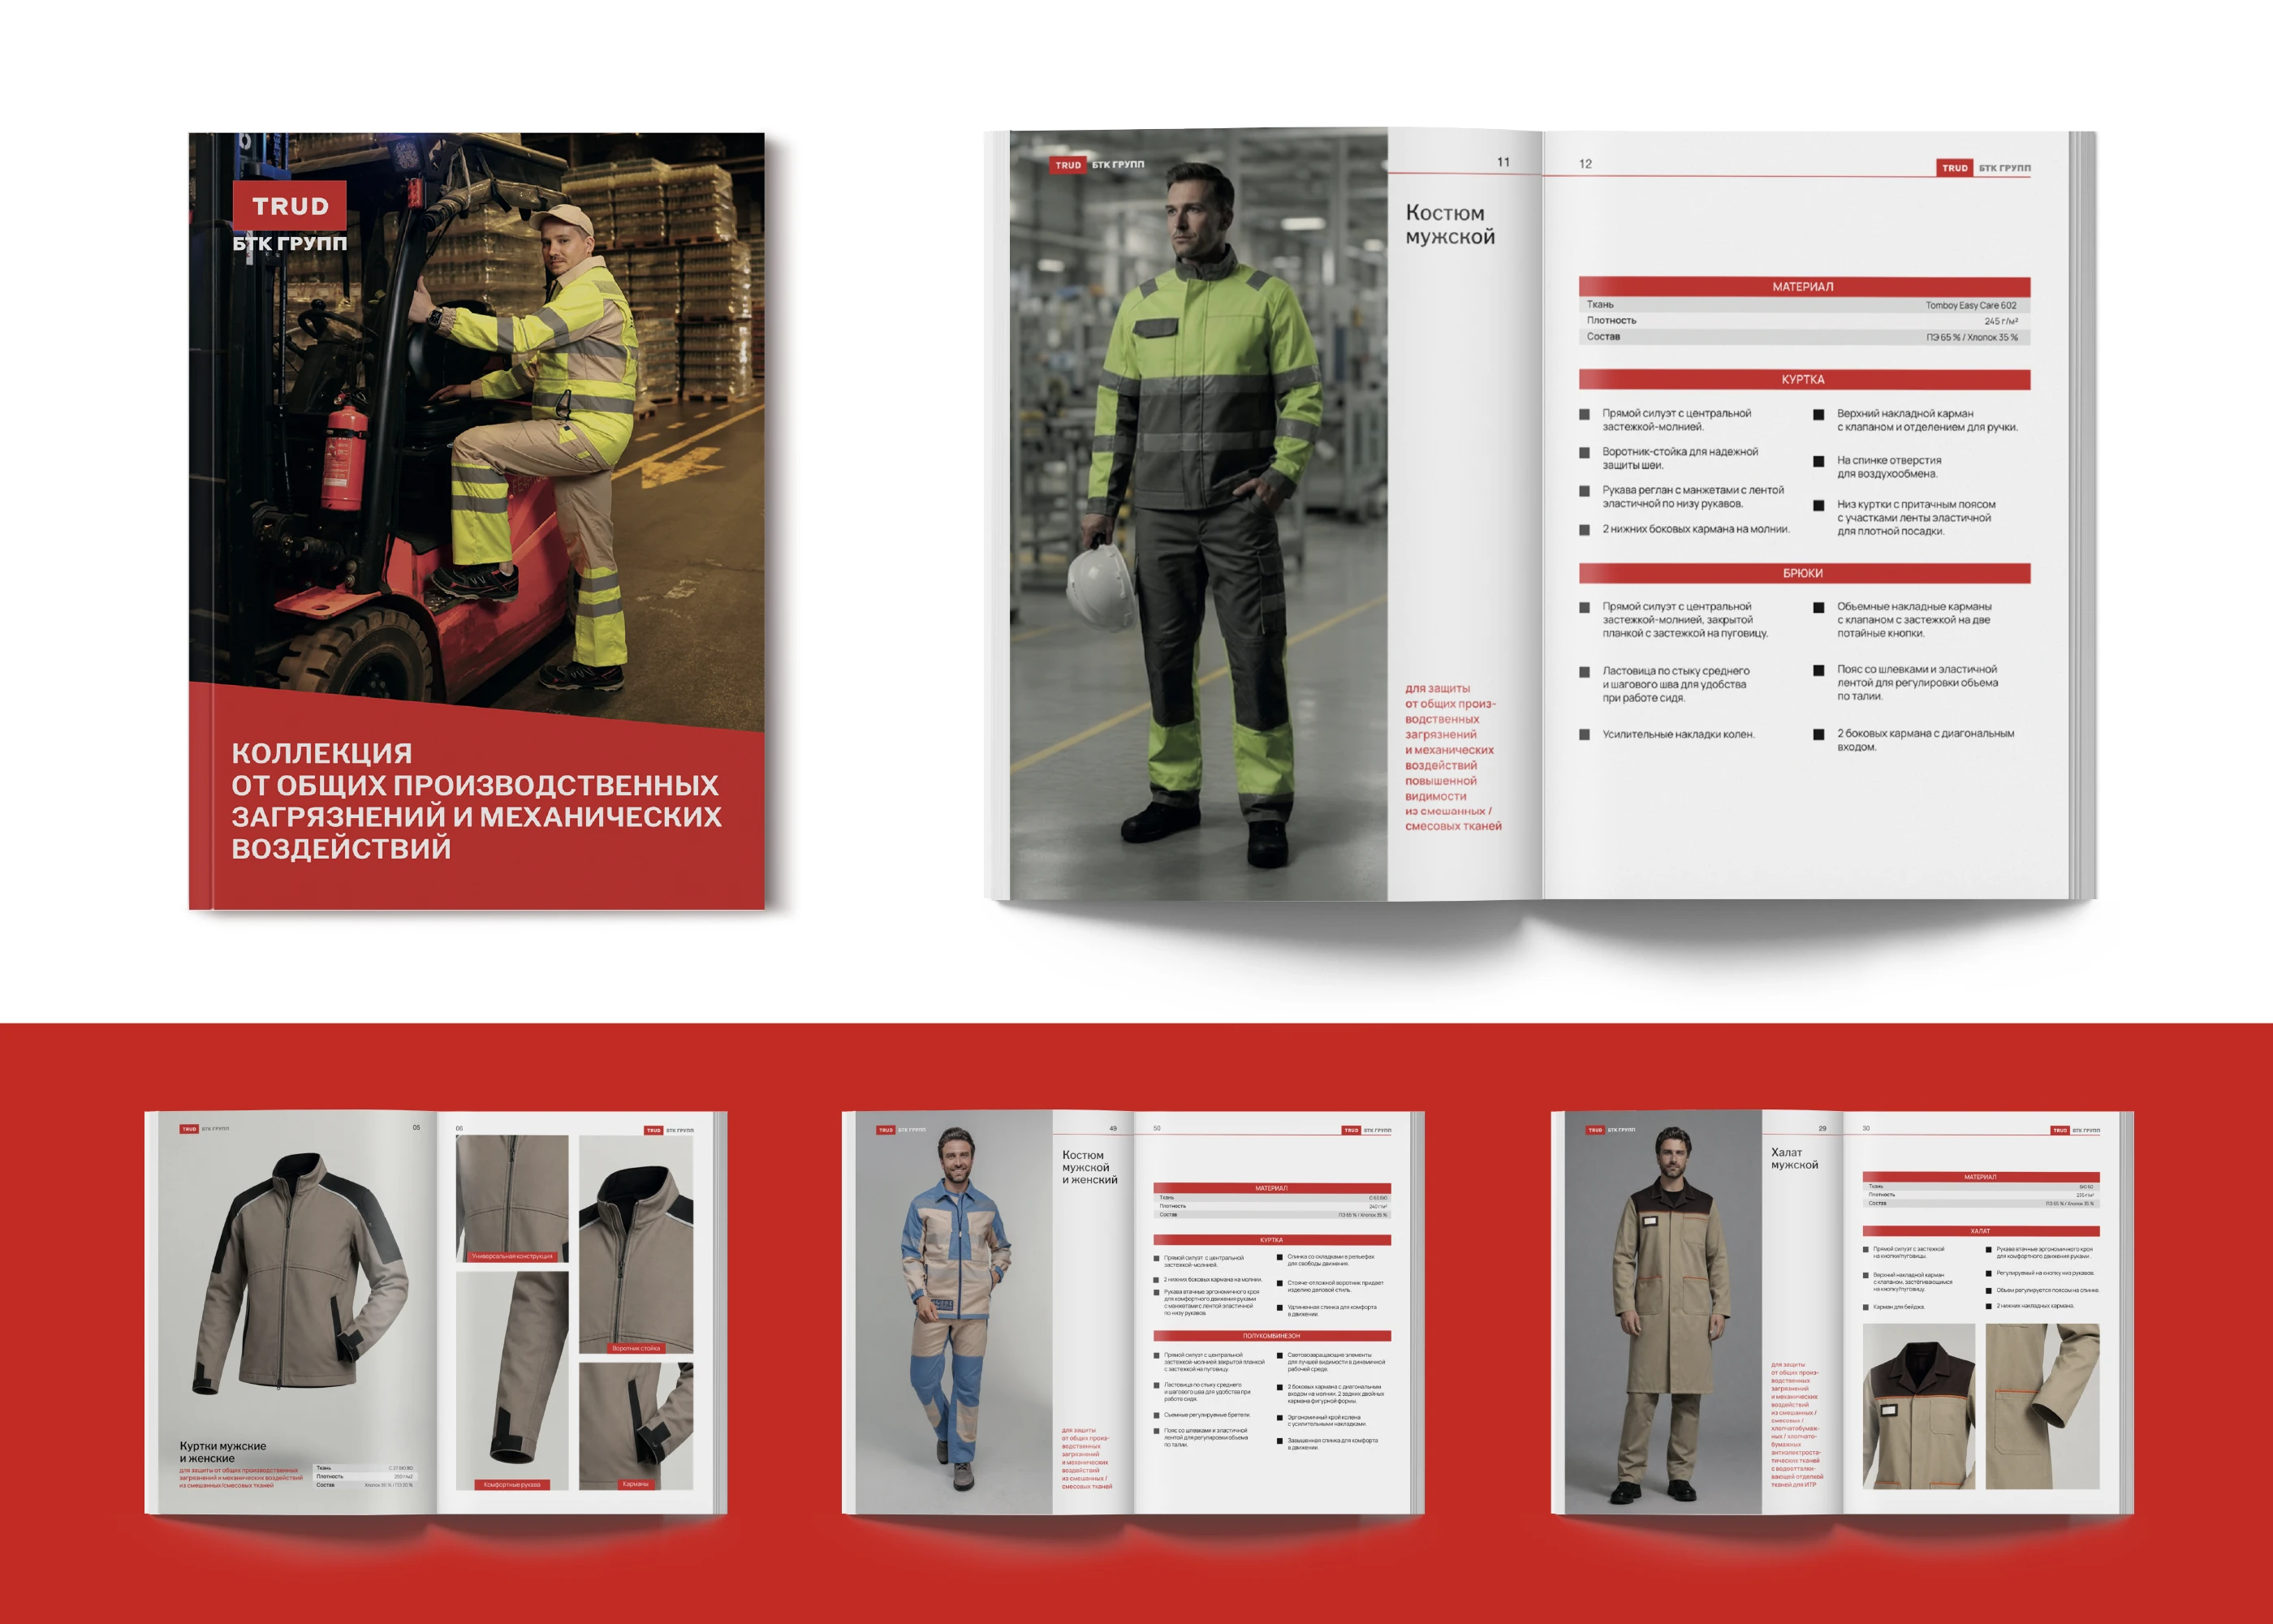Click the page number 29
The height and width of the screenshot is (1624, 2273).
point(1822,1128)
